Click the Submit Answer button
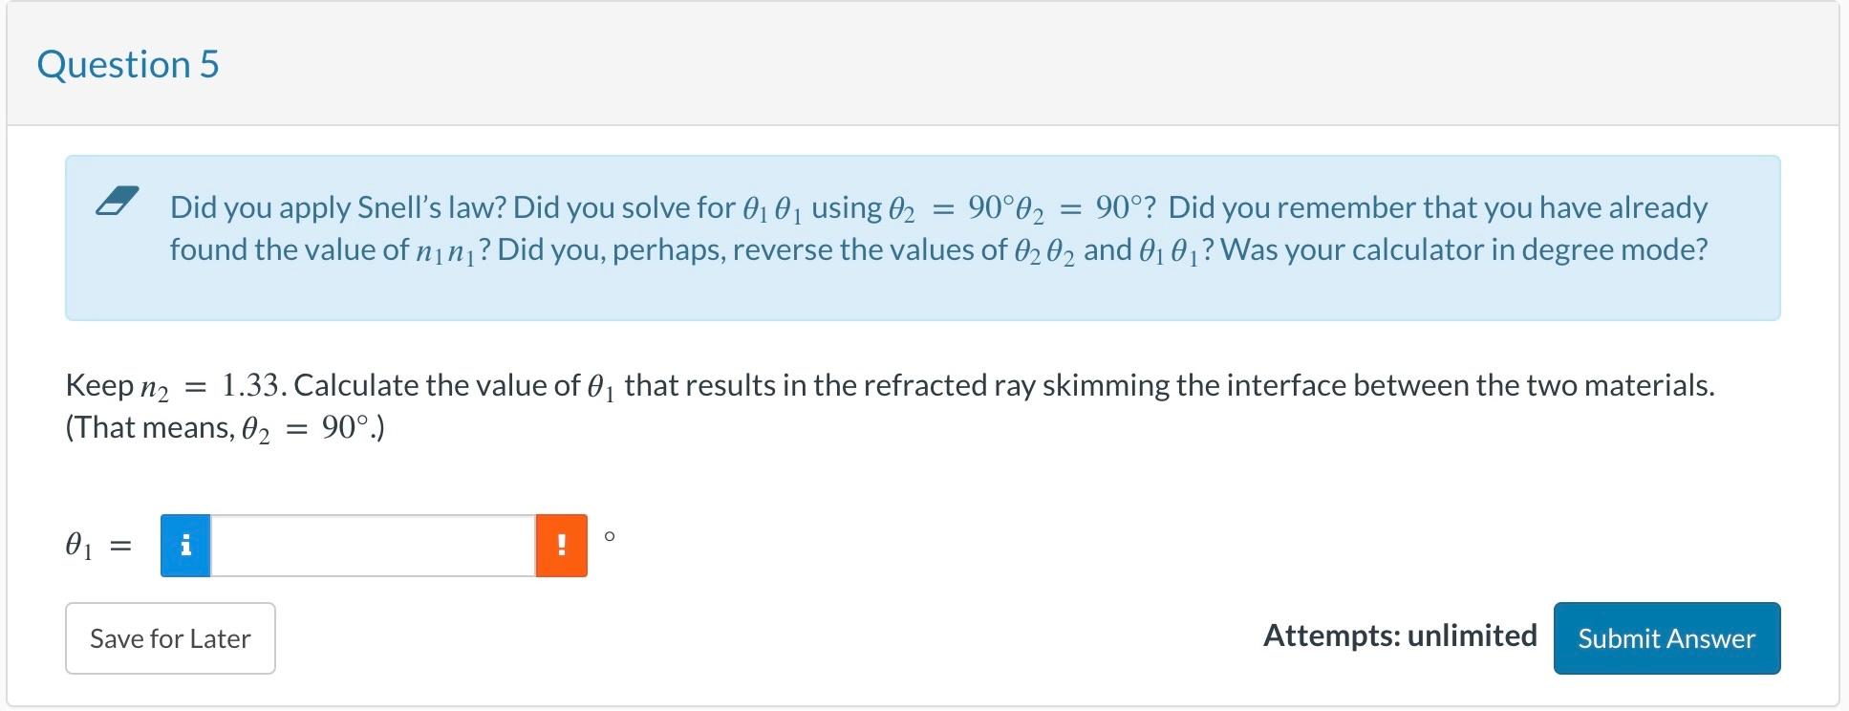Screen dimensions: 1849x711 1666,638
